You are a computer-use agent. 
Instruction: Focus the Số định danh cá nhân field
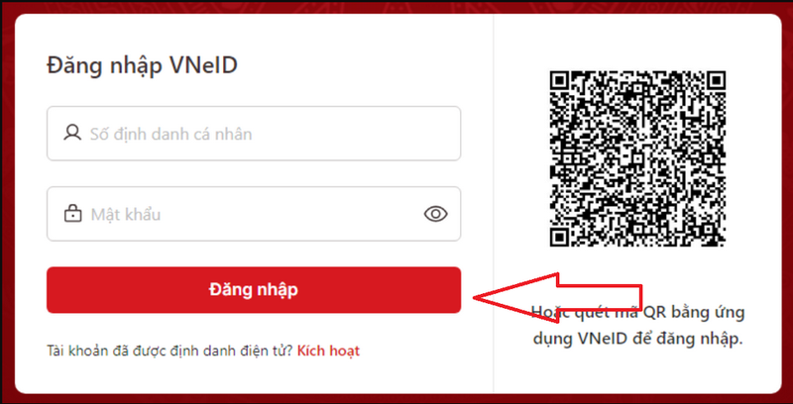click(254, 134)
